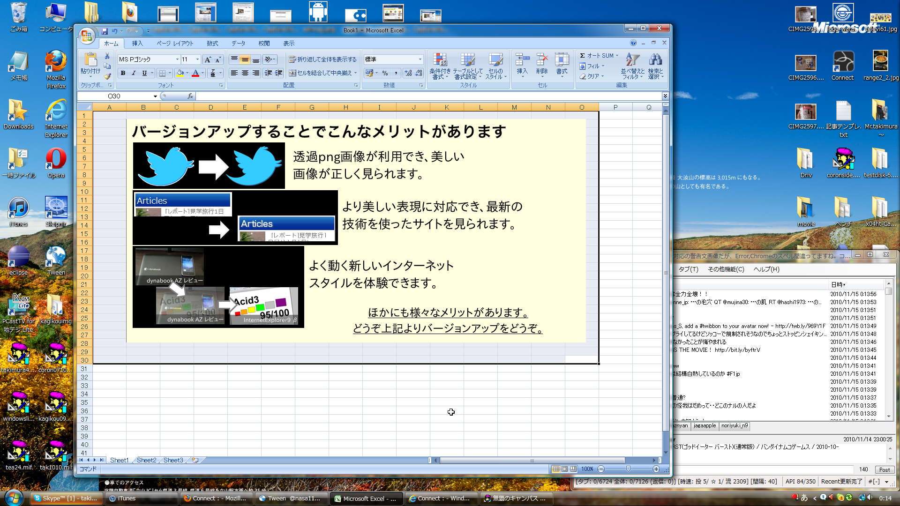The image size is (900, 506).
Task: Increase decimal places
Action: coord(408,73)
